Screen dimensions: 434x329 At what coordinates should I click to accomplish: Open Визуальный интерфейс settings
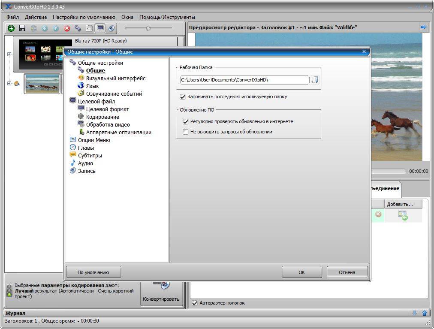click(x=116, y=78)
